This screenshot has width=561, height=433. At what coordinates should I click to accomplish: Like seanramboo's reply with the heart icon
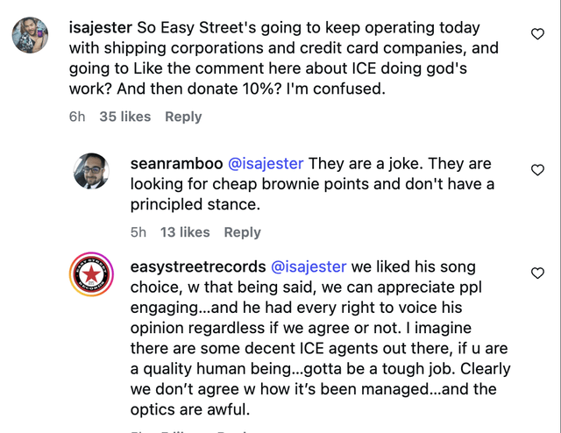point(537,170)
